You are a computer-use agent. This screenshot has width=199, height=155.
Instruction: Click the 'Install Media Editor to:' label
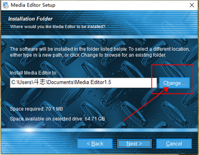pos(33,73)
